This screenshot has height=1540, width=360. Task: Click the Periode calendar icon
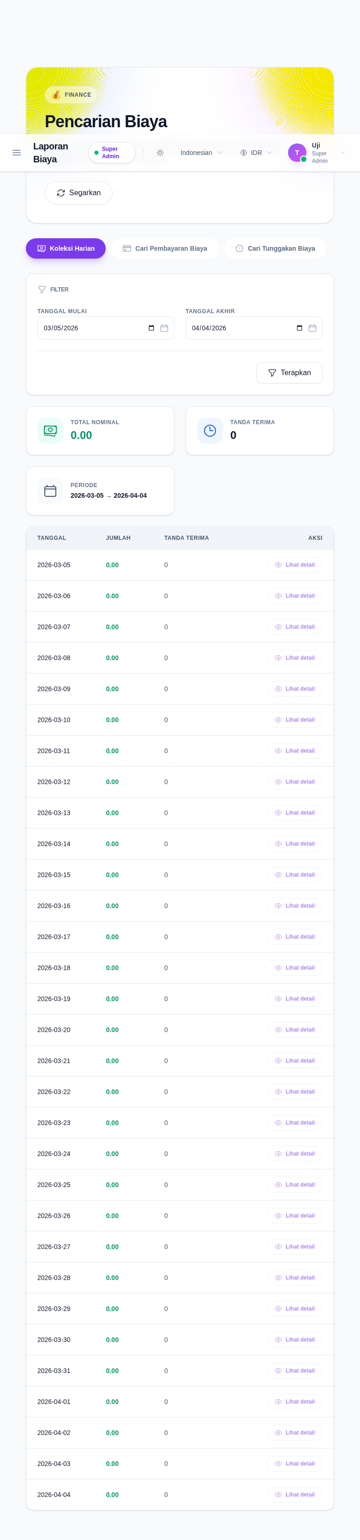coord(50,491)
